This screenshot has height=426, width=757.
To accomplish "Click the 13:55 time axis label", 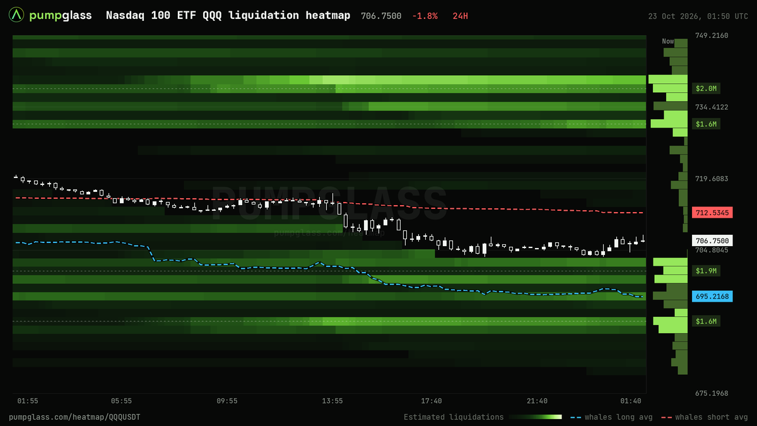I will tap(332, 401).
